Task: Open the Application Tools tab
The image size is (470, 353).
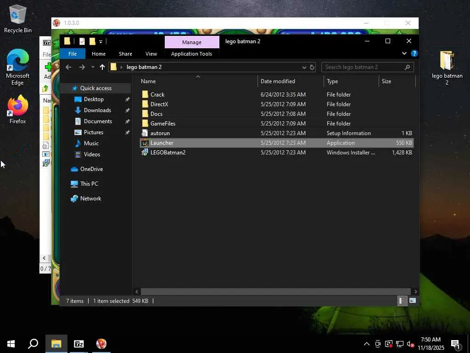Action: 191,54
